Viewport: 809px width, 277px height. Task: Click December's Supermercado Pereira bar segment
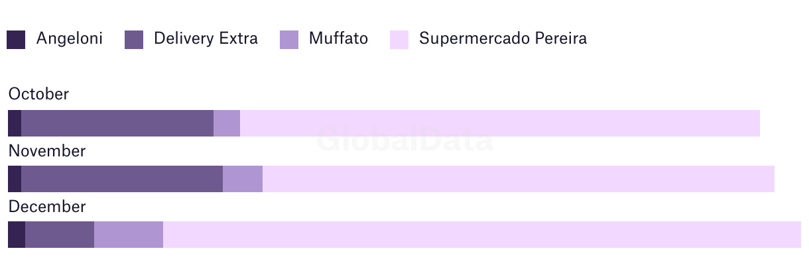pyautogui.click(x=482, y=235)
